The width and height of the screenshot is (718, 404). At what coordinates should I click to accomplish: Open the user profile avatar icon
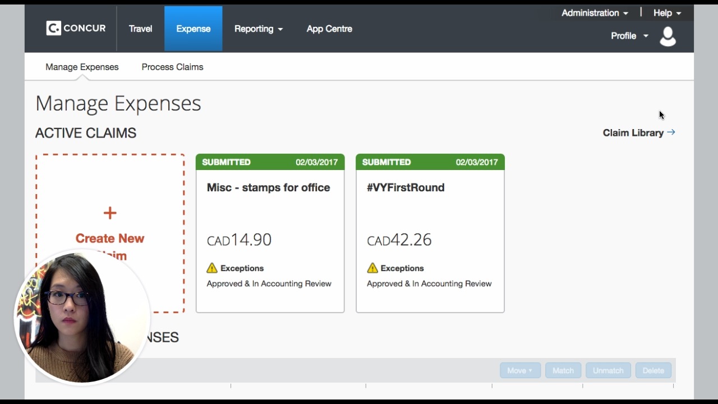(668, 36)
